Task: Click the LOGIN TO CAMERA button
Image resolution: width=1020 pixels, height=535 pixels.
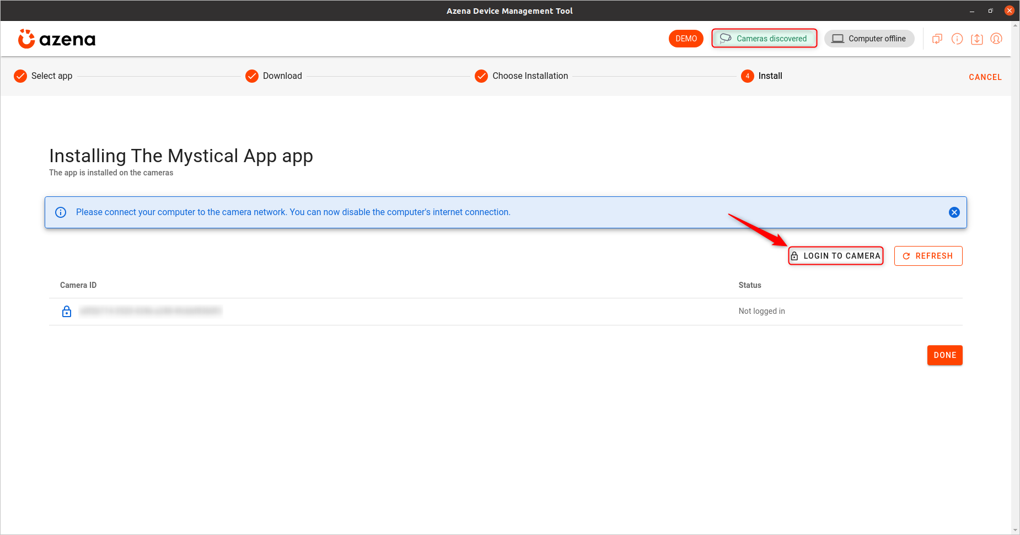Action: 836,256
